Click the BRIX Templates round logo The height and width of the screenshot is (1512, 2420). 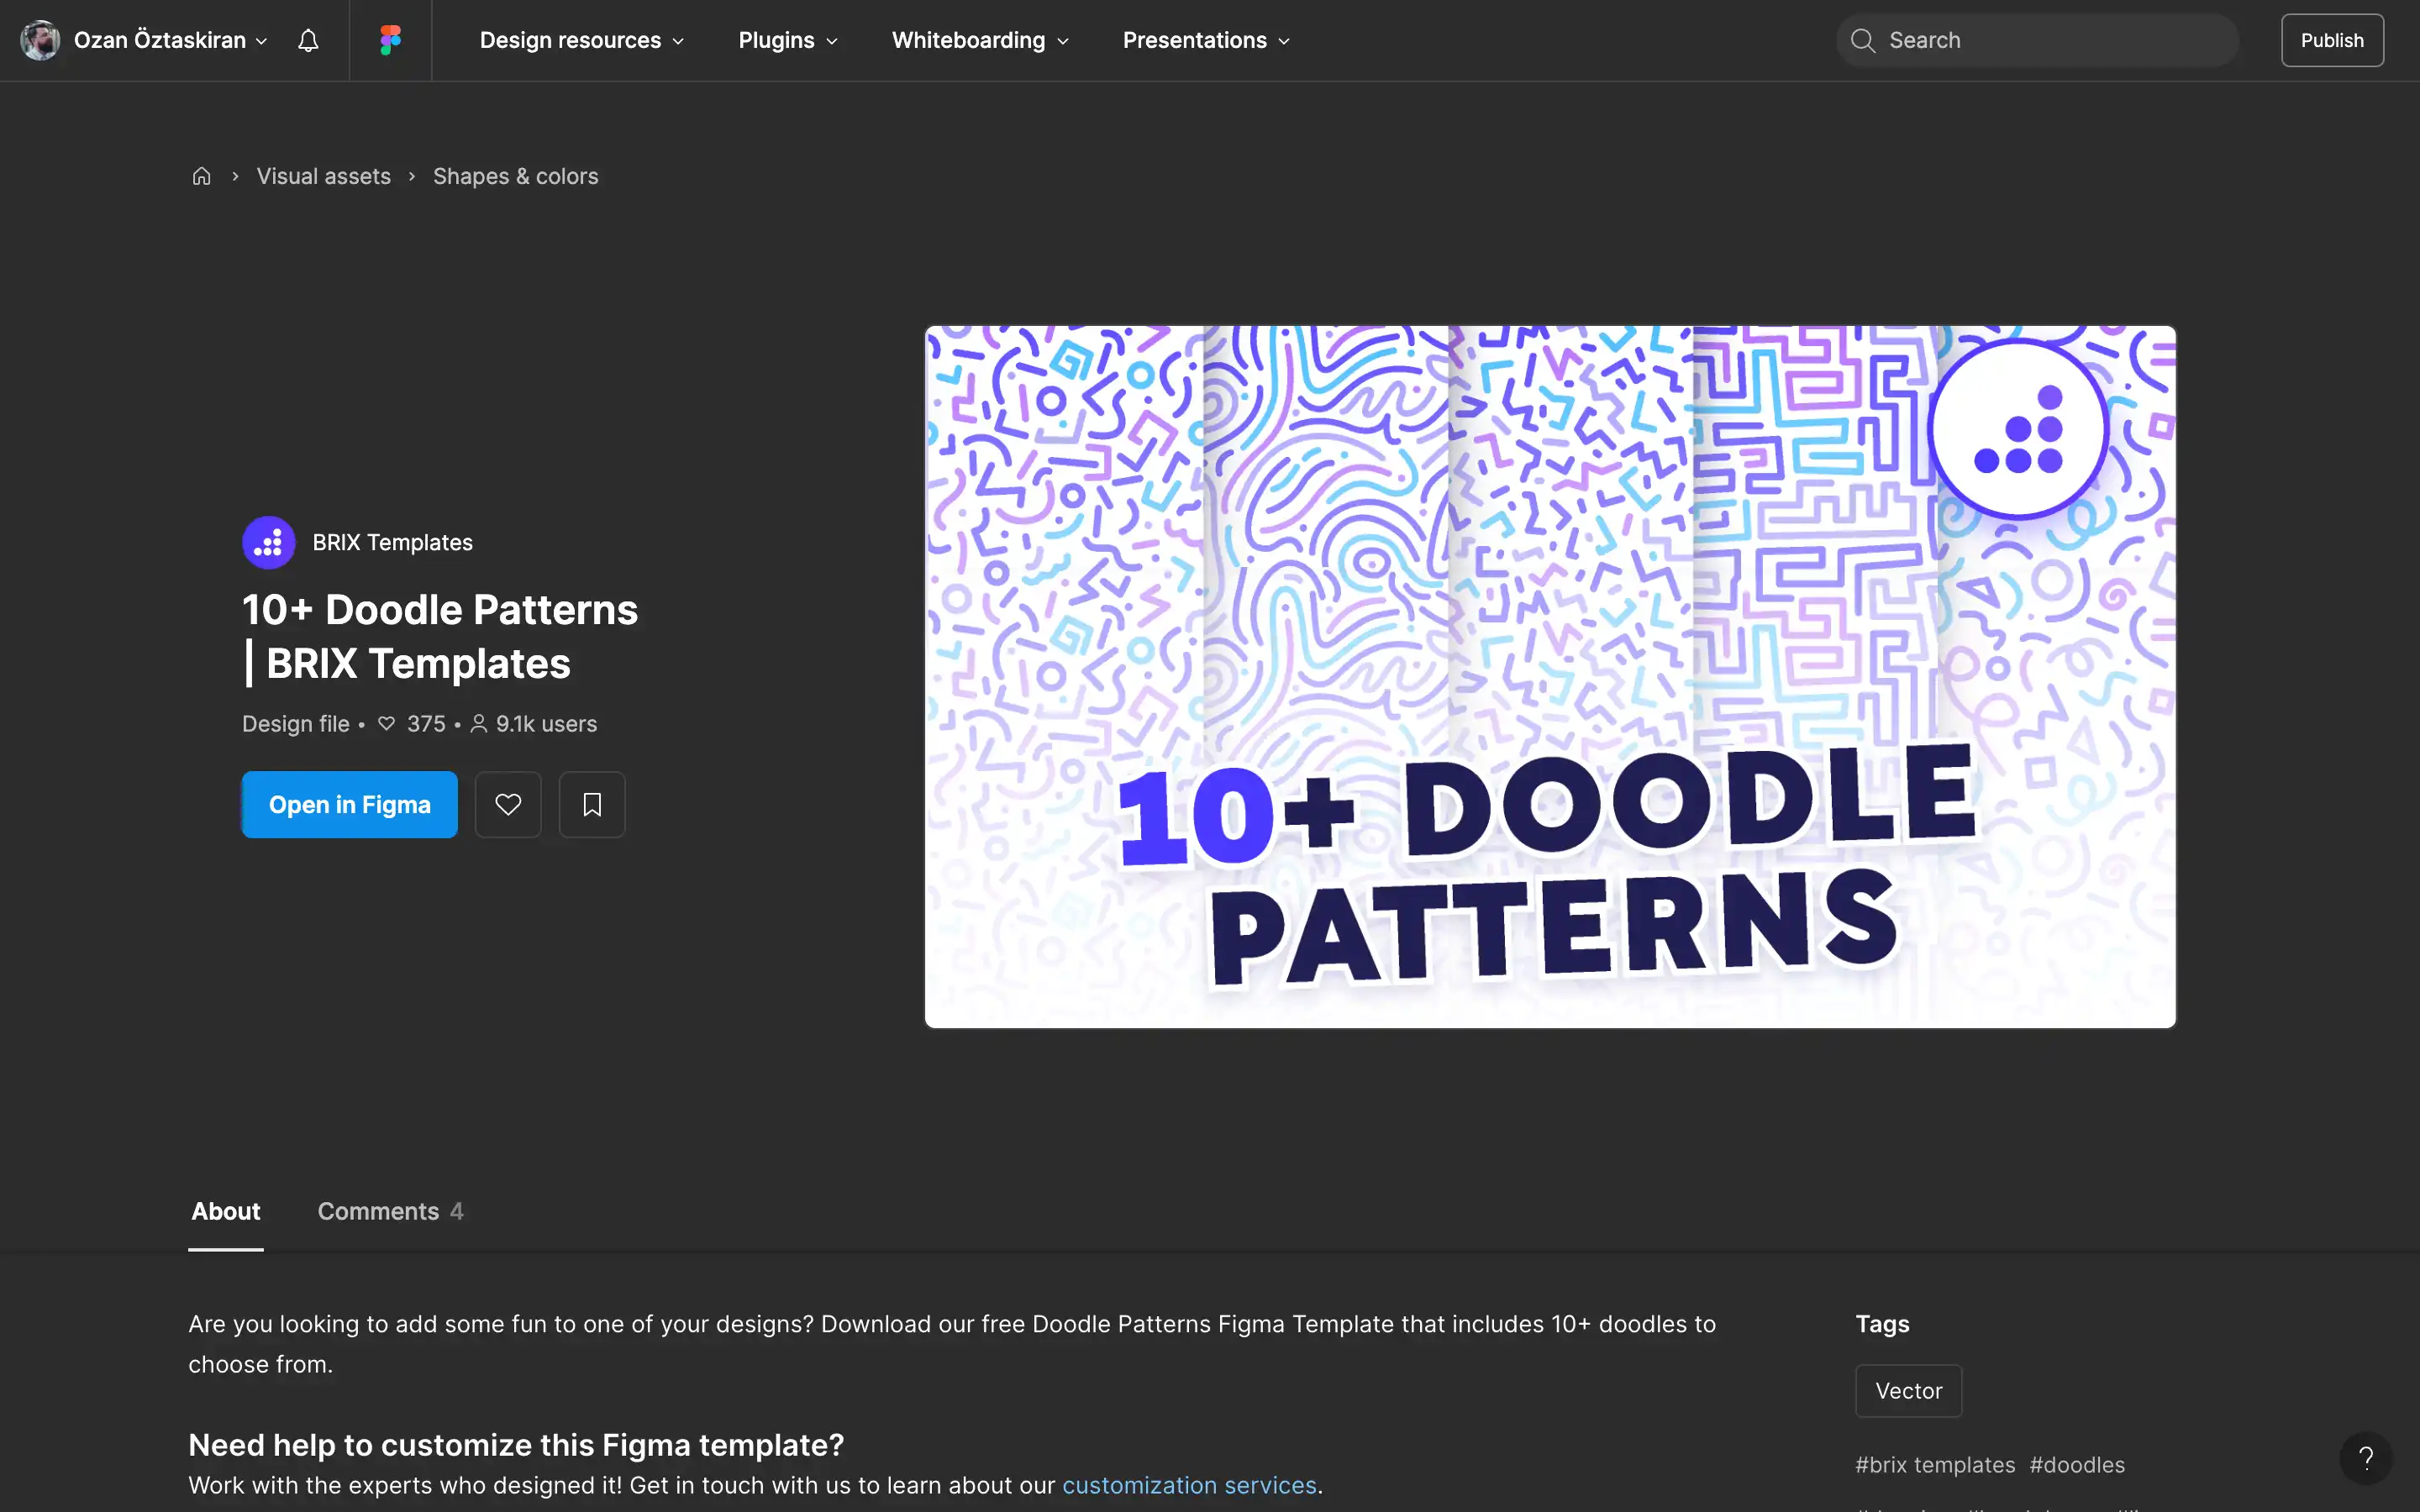[x=268, y=542]
